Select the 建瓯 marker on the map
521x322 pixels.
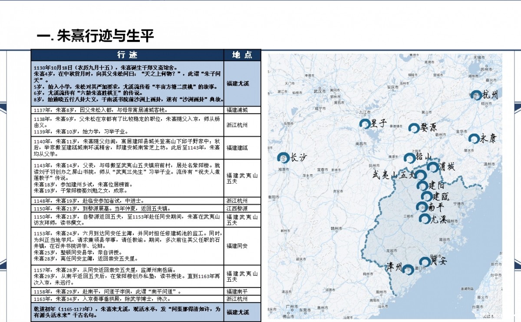(x=426, y=196)
